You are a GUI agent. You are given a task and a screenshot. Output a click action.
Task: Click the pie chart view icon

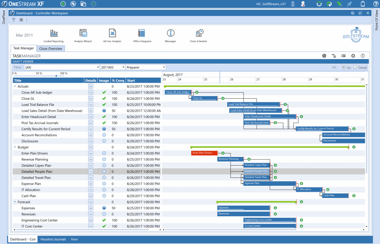(324, 56)
